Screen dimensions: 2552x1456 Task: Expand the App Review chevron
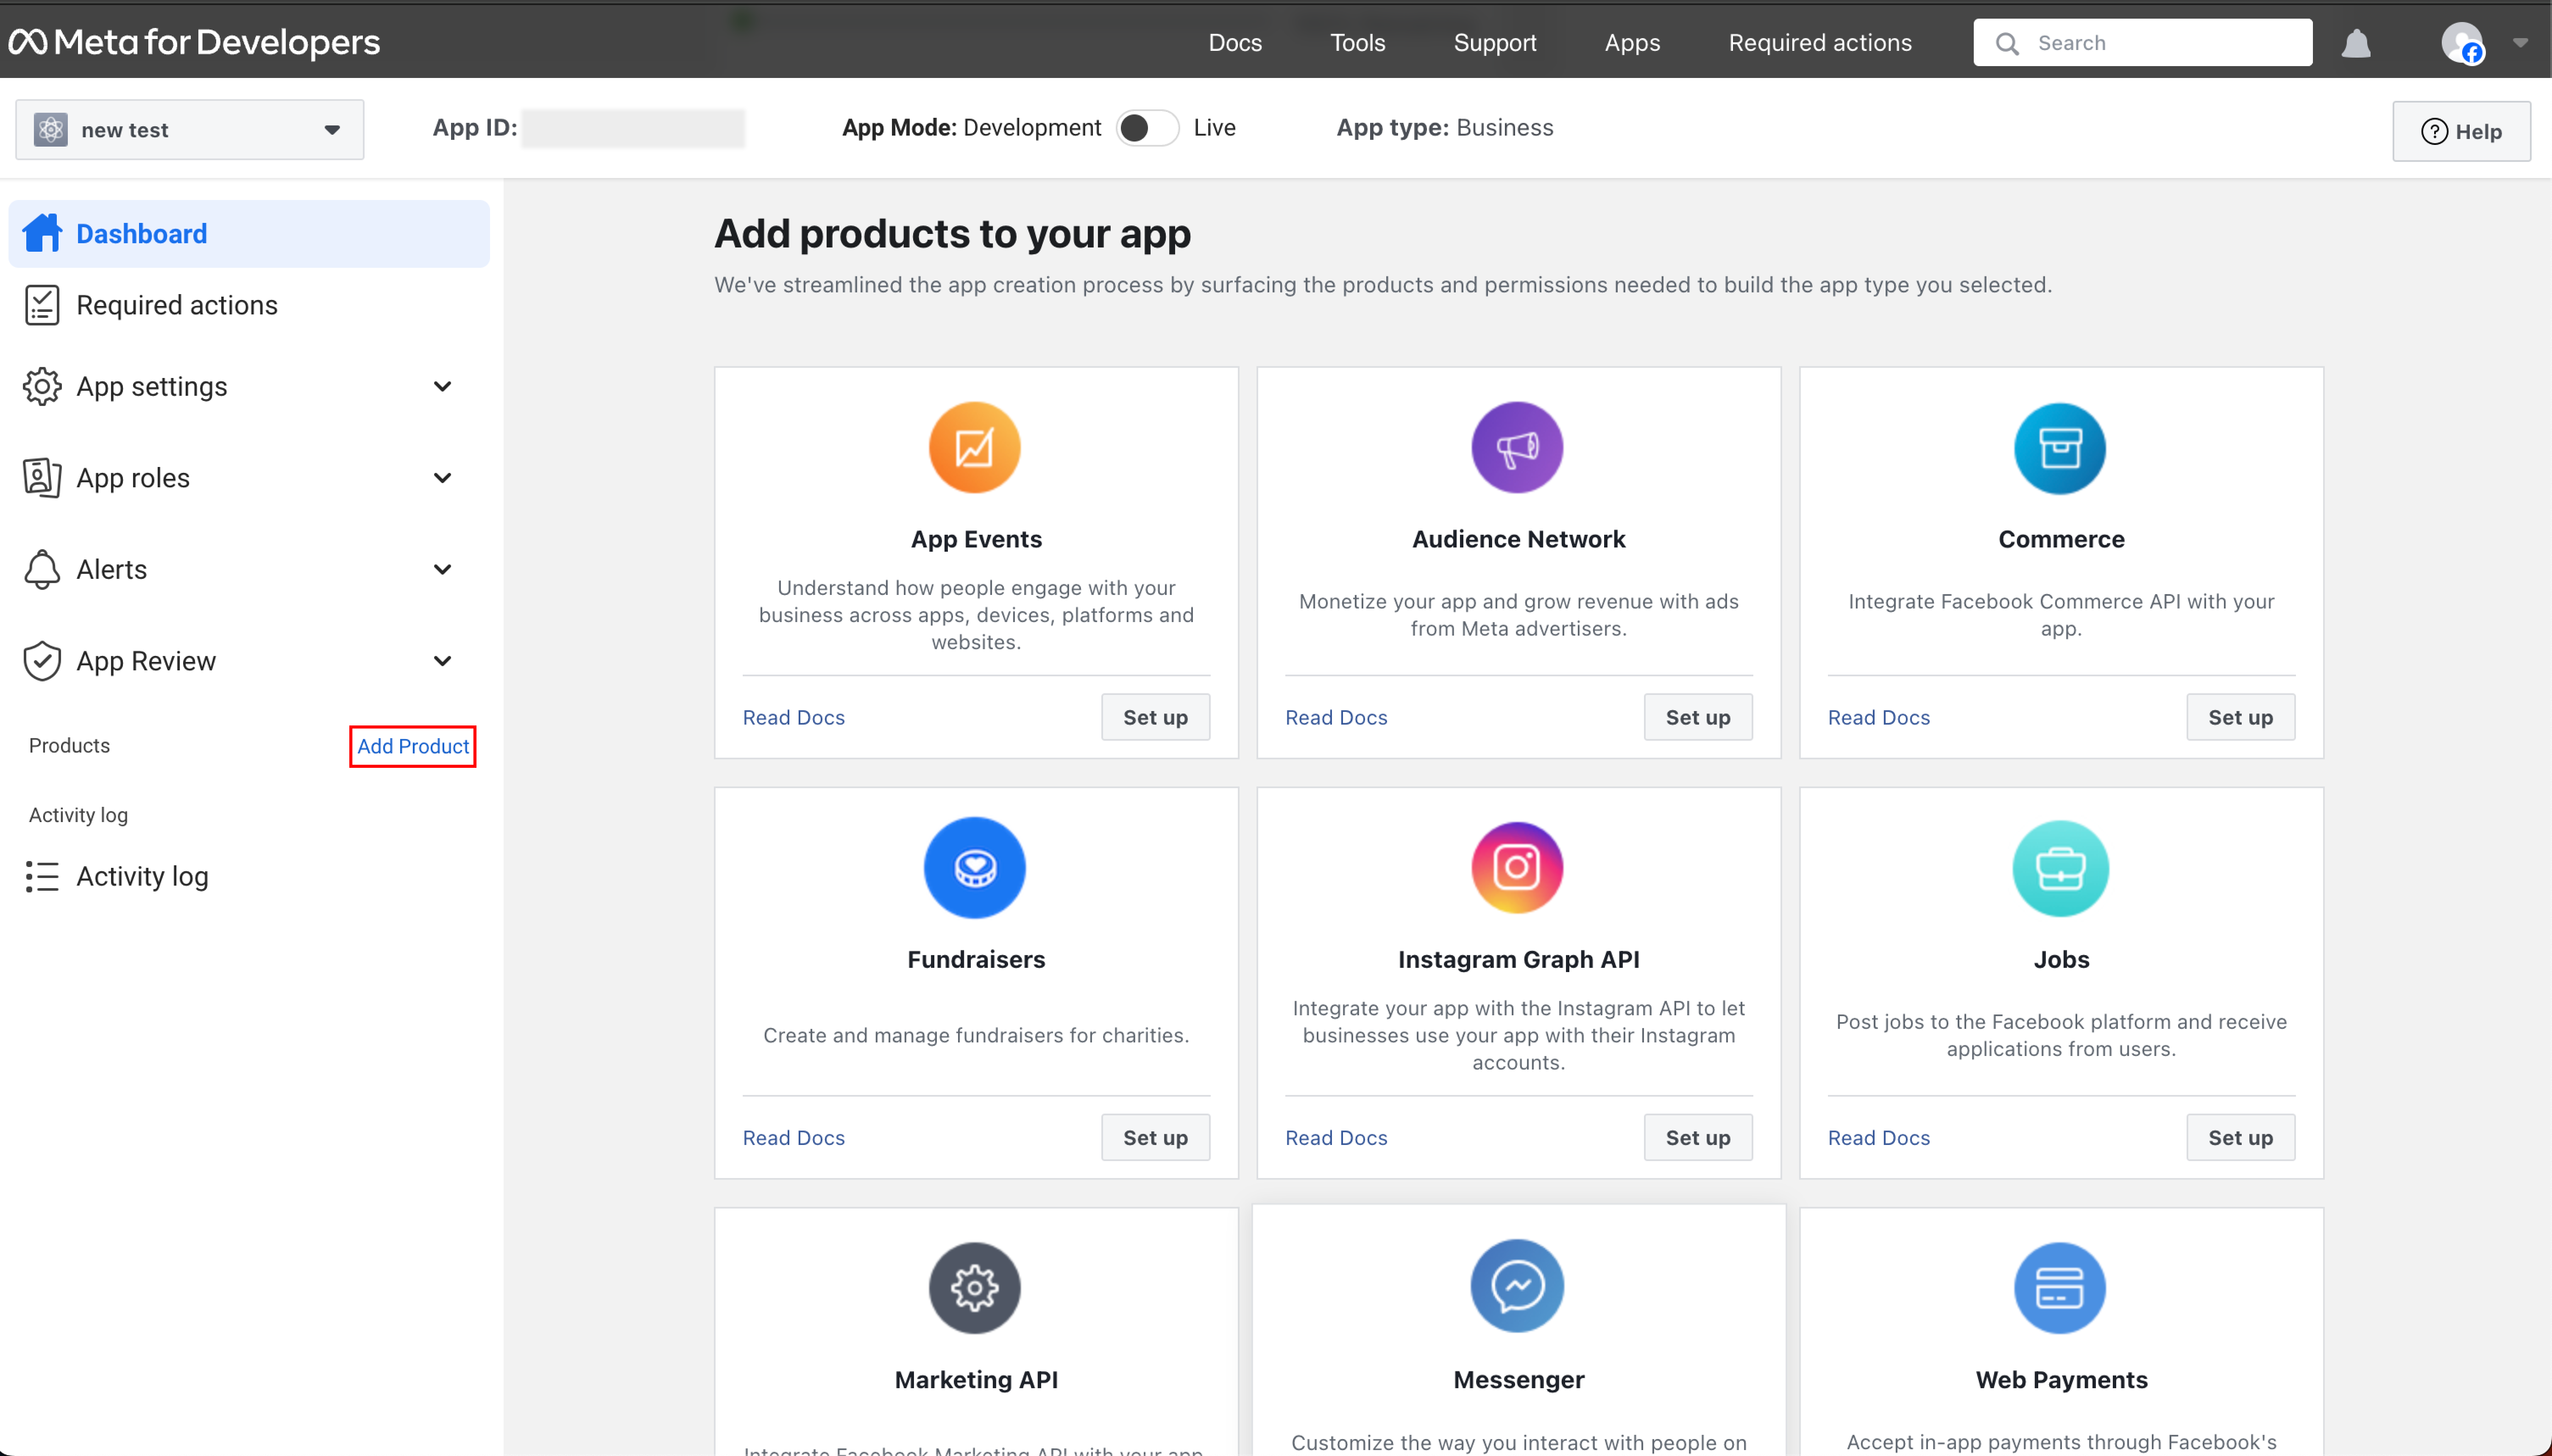click(x=442, y=661)
